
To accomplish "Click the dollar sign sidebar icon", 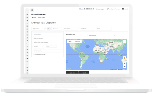I will tap(27, 44).
